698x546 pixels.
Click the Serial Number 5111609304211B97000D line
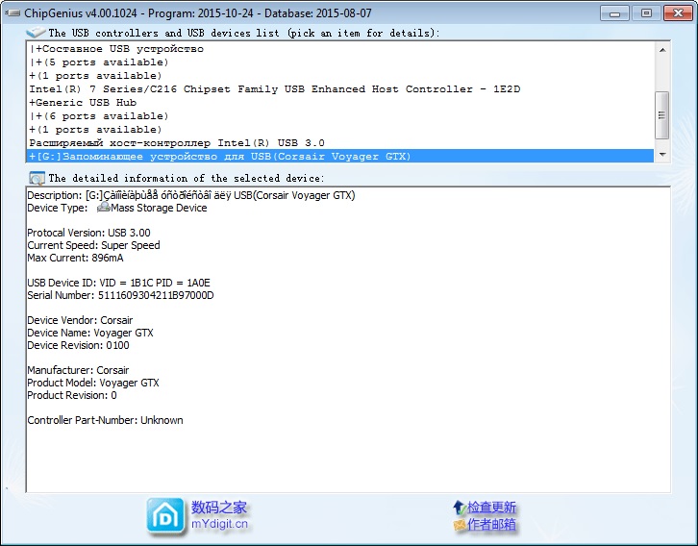pyautogui.click(x=120, y=295)
